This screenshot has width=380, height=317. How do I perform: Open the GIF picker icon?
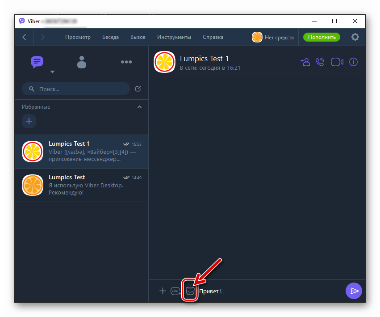coord(175,291)
